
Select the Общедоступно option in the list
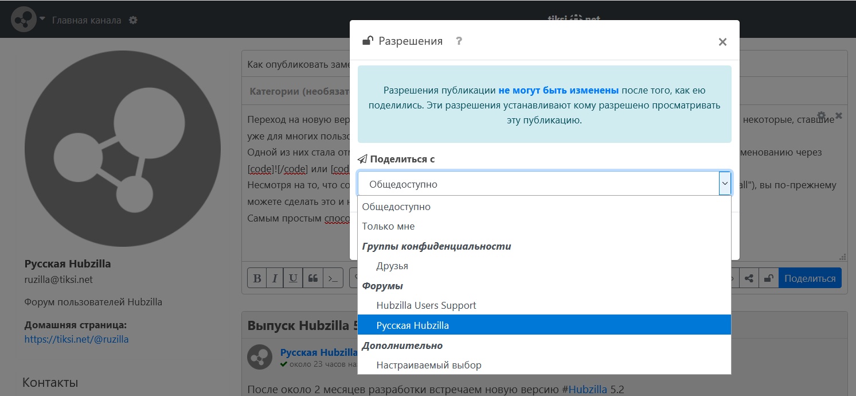tap(396, 207)
